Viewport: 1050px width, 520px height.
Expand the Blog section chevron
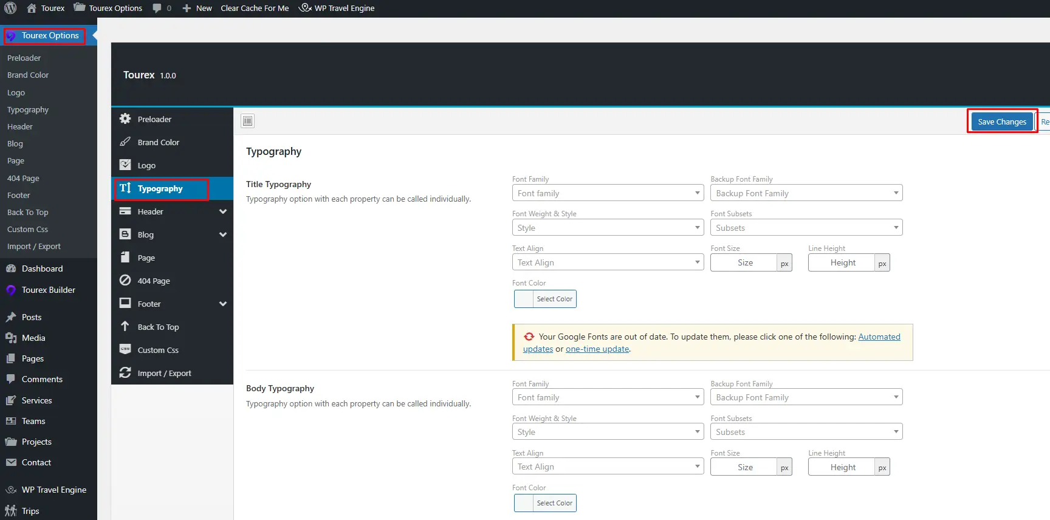tap(223, 234)
